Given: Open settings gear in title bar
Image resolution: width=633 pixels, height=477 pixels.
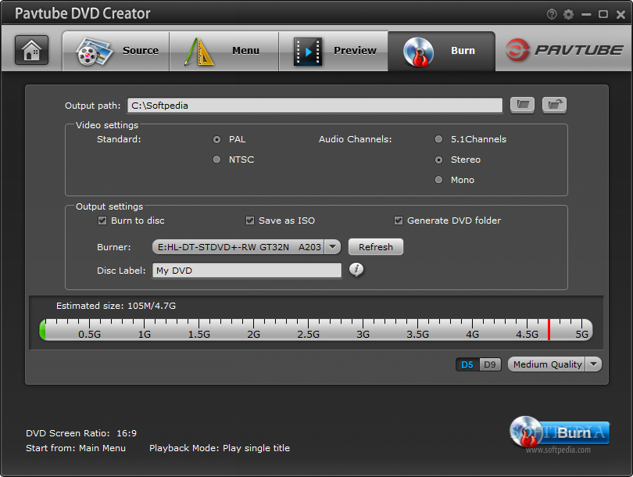Looking at the screenshot, I should pos(568,15).
